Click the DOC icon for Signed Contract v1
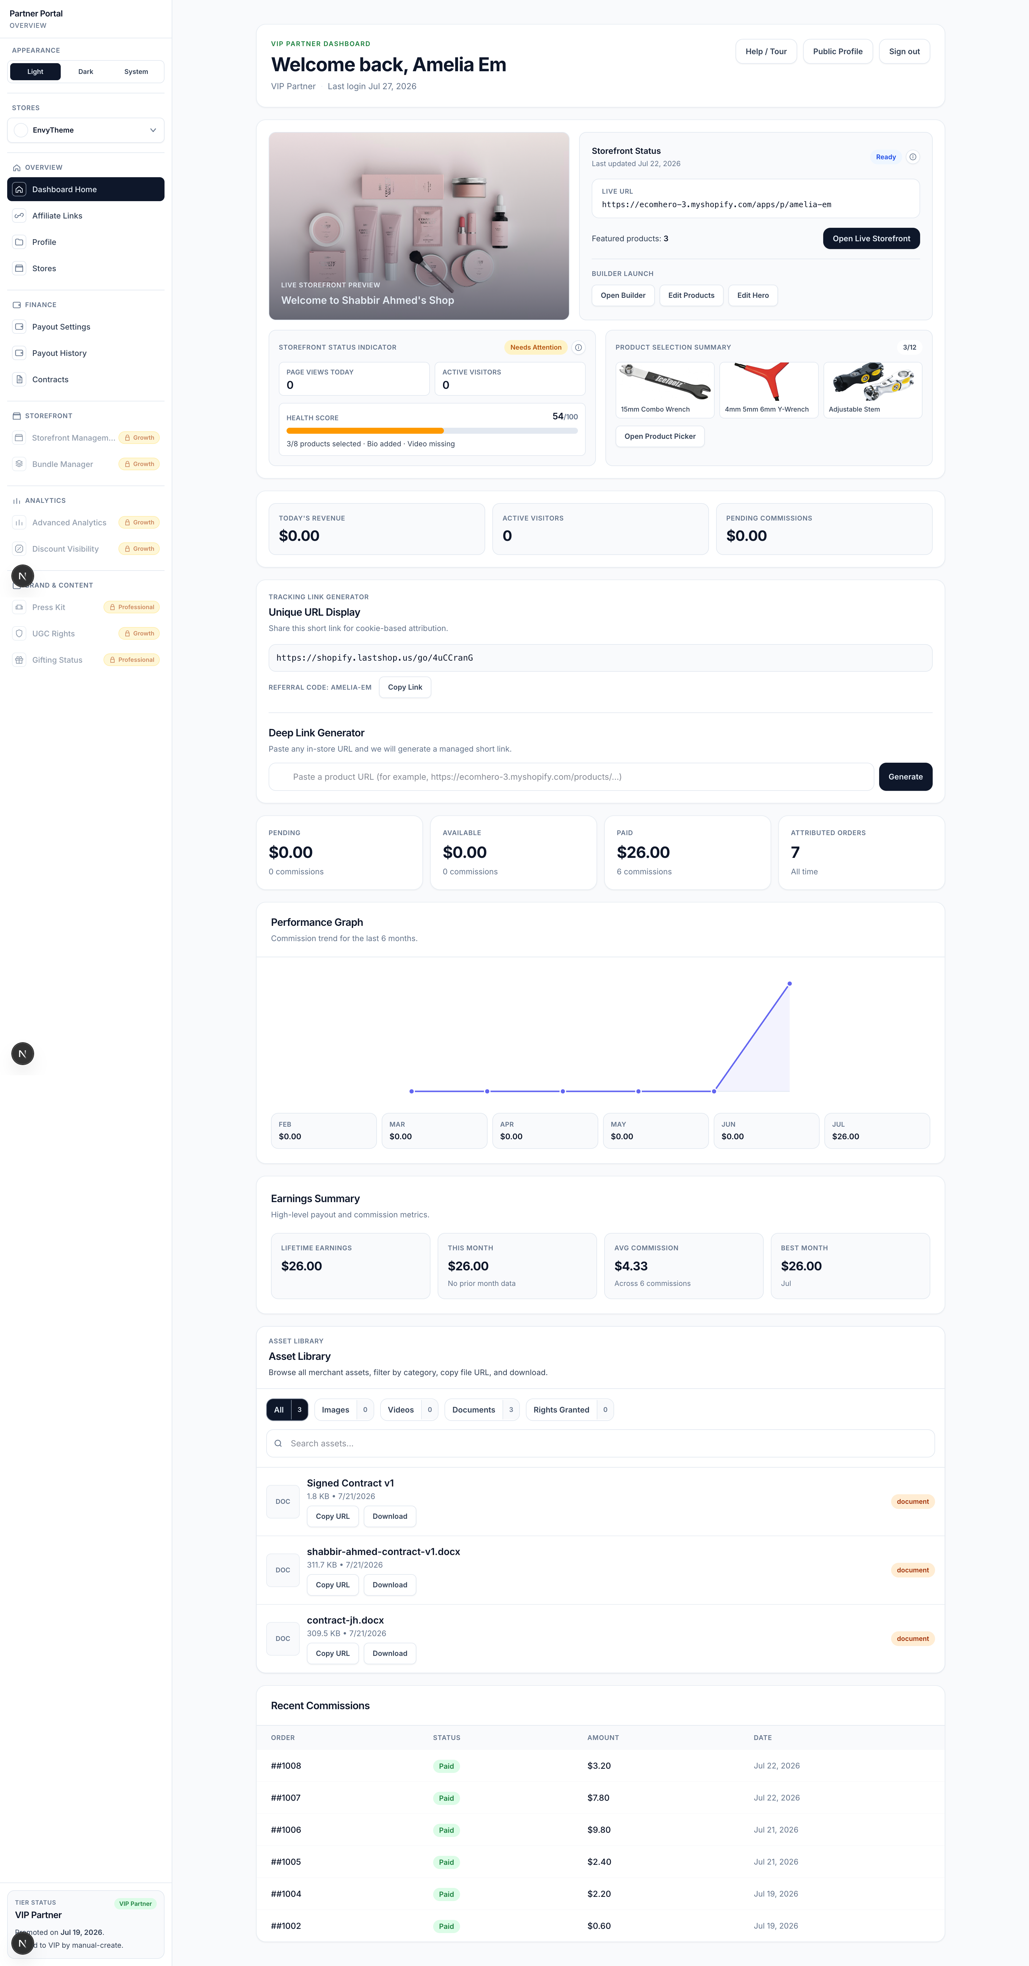The width and height of the screenshot is (1029, 1966). 283,1501
